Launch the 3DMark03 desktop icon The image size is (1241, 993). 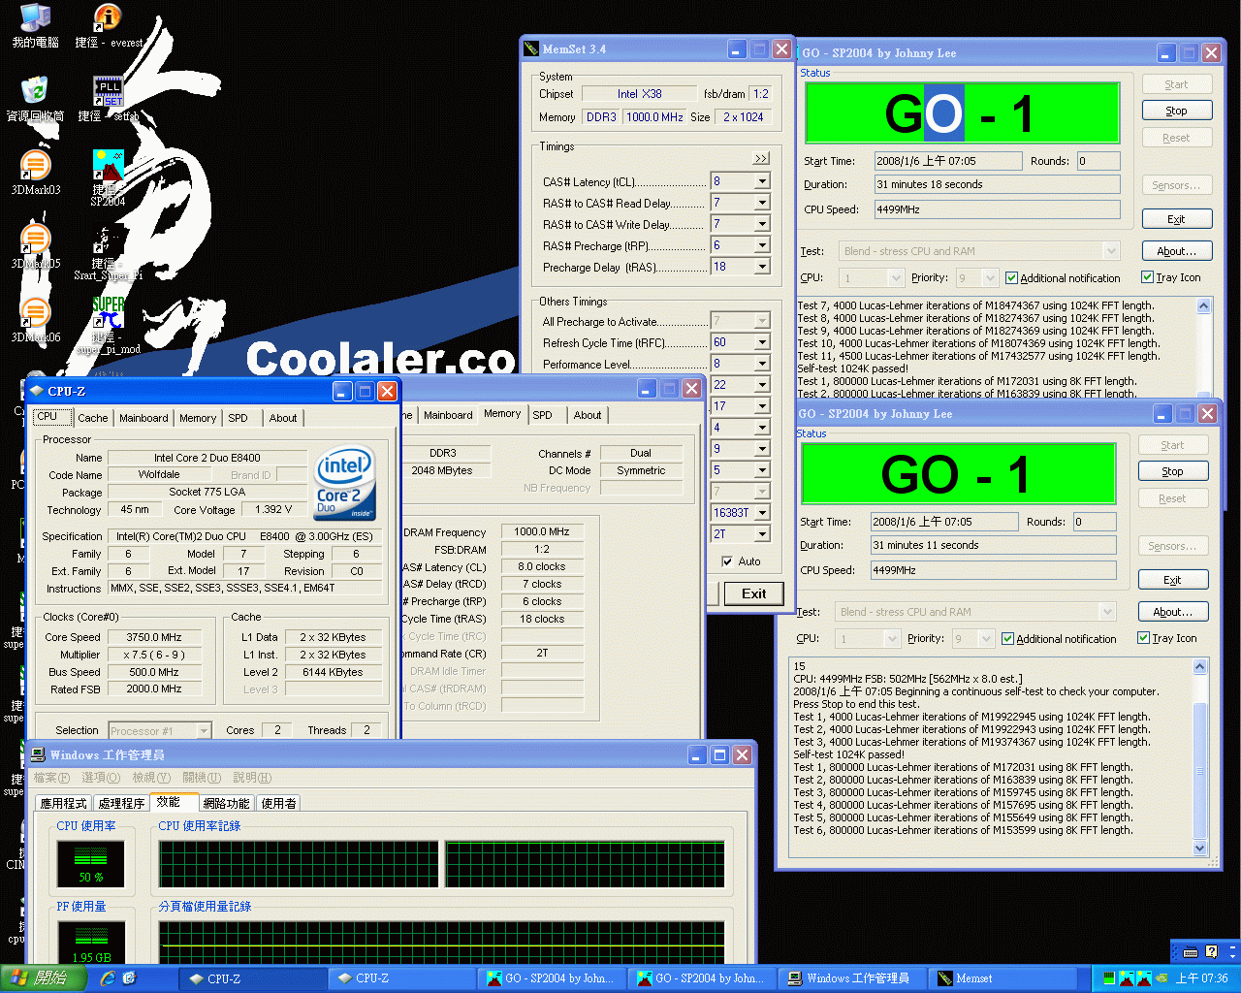36,165
